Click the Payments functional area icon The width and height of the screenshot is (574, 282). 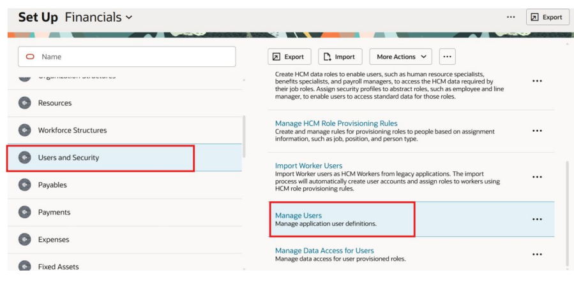click(23, 213)
